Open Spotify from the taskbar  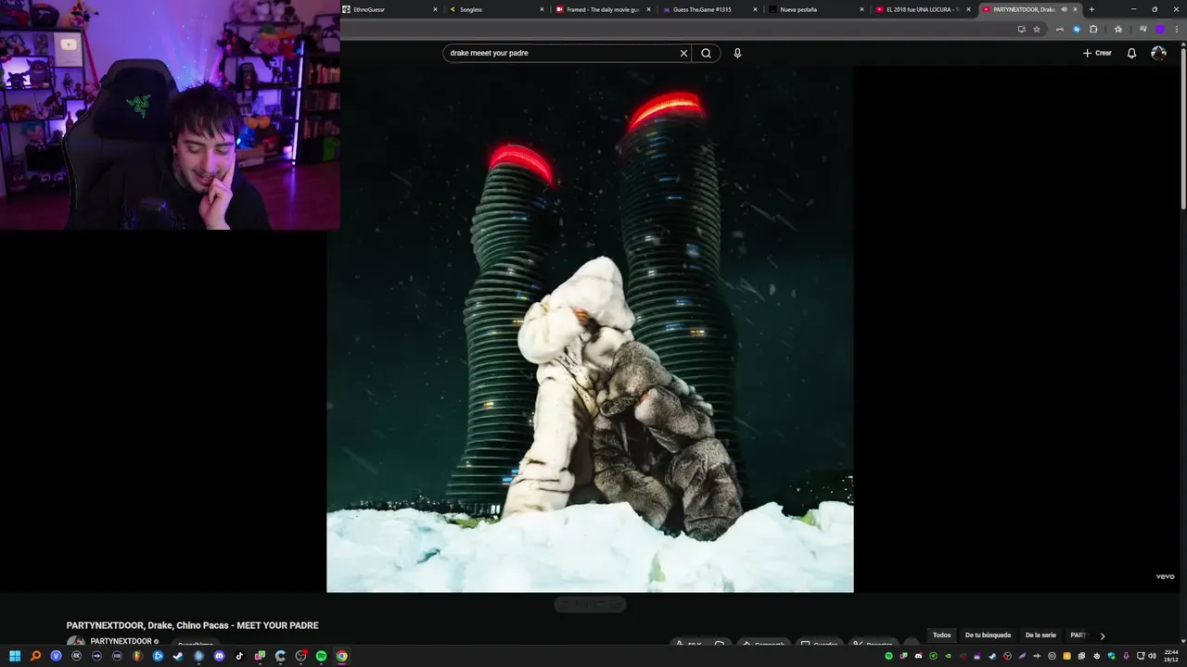pos(321,656)
